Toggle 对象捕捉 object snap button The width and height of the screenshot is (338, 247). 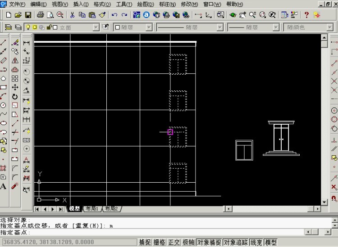(x=209, y=242)
